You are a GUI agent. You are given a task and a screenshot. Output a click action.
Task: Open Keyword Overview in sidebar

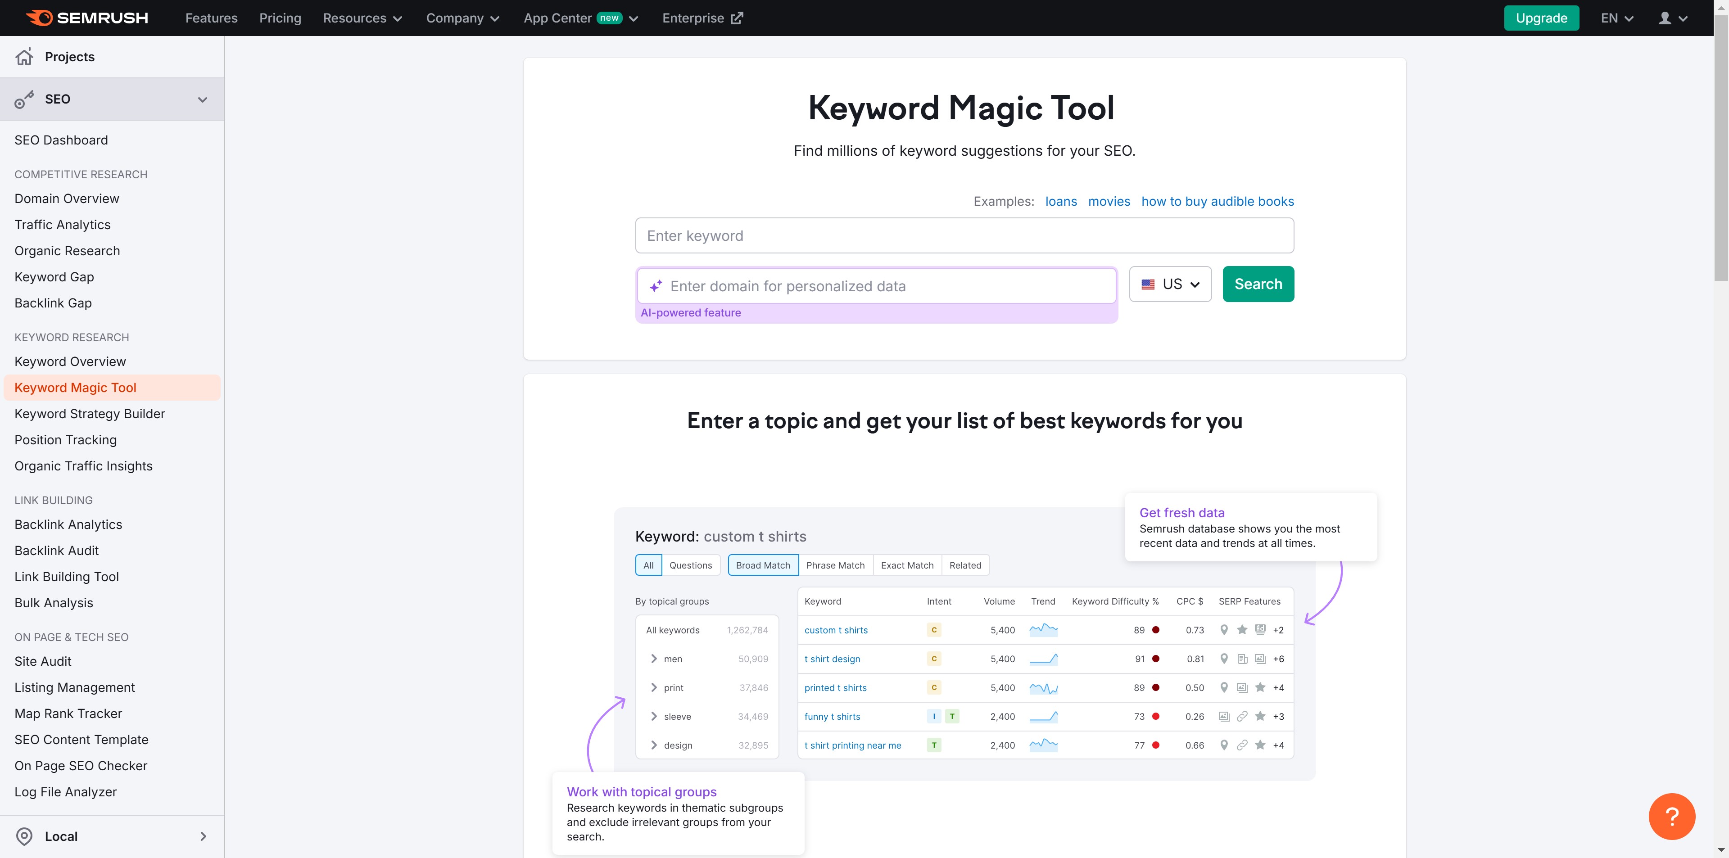[70, 361]
